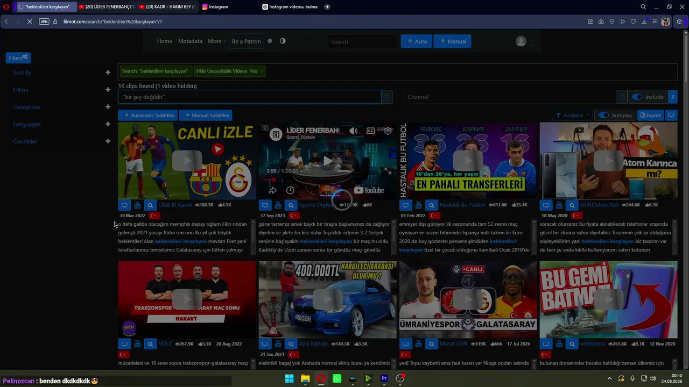Click magnifier icon for Hastalık Bu Futbol result
This screenshot has width=689, height=387.
[x=431, y=205]
